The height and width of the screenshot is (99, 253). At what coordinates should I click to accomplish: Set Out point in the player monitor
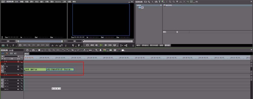click(13, 45)
